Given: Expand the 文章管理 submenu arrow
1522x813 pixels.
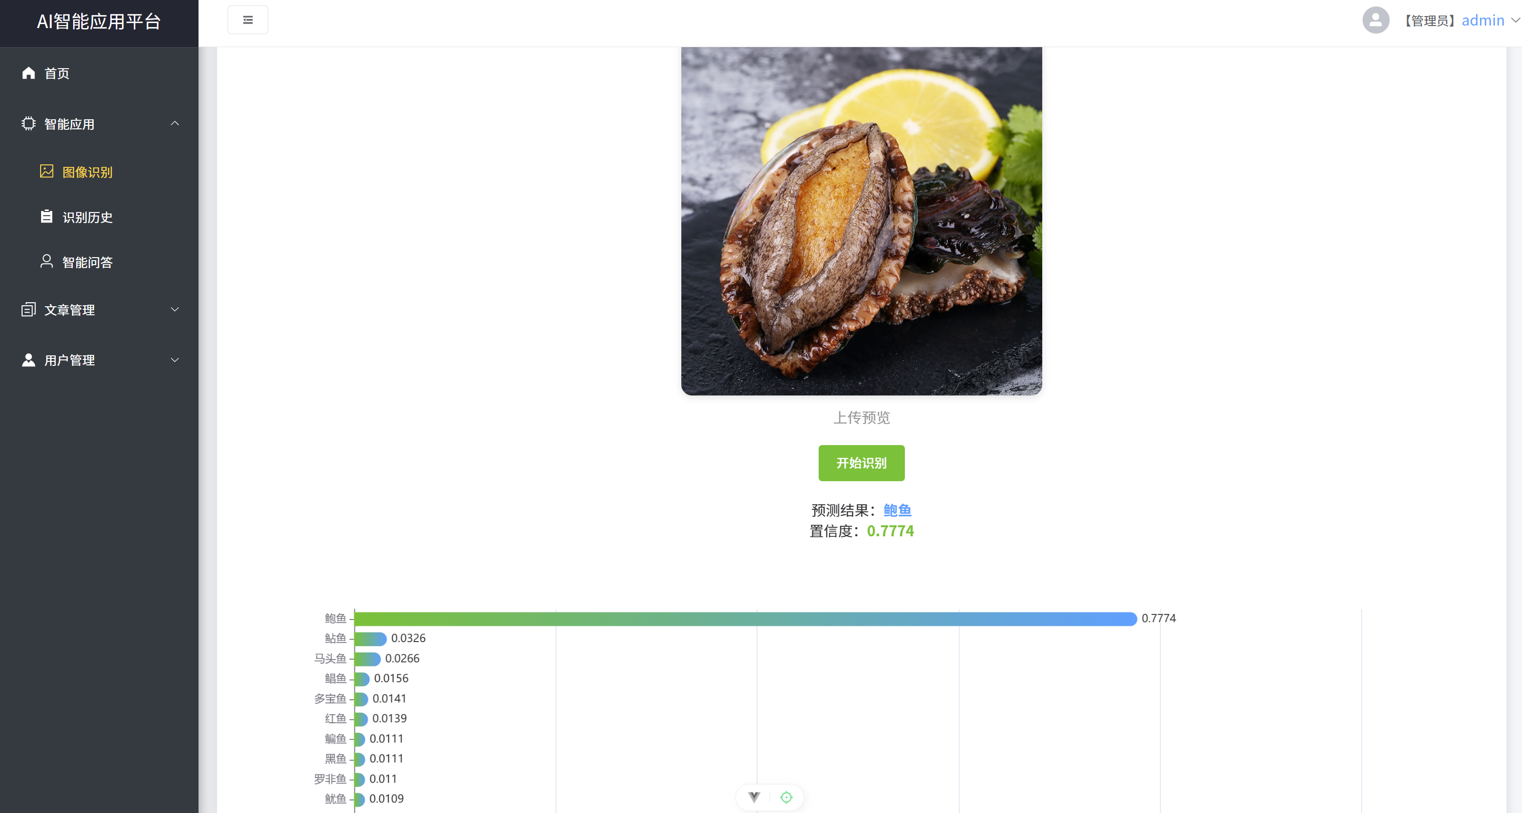Looking at the screenshot, I should click(x=175, y=310).
